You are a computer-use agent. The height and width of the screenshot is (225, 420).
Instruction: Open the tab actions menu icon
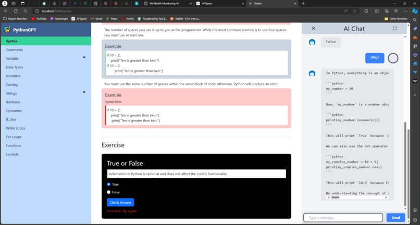click(x=22, y=4)
